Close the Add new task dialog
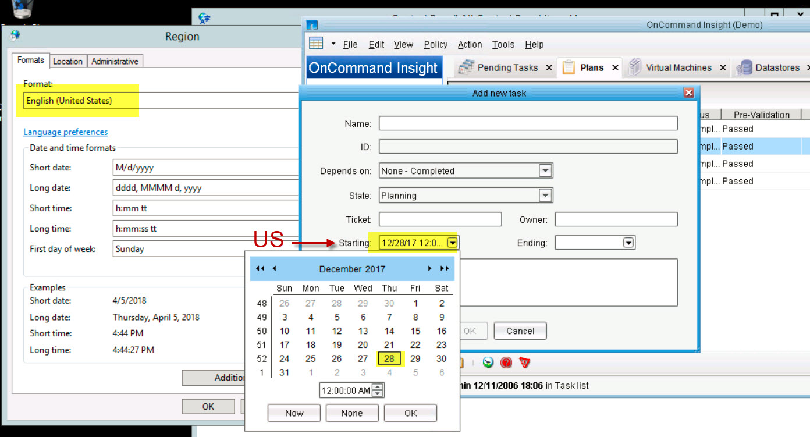810x437 pixels. 689,93
